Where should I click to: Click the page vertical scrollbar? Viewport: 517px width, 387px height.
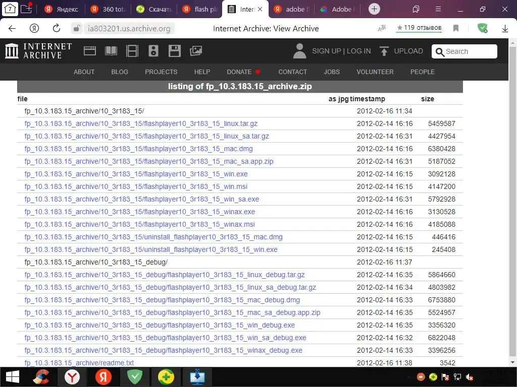513,203
